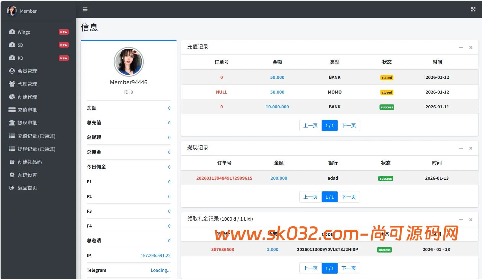482x279 pixels.
Task: Go to 会员管理 page
Action: 38,71
